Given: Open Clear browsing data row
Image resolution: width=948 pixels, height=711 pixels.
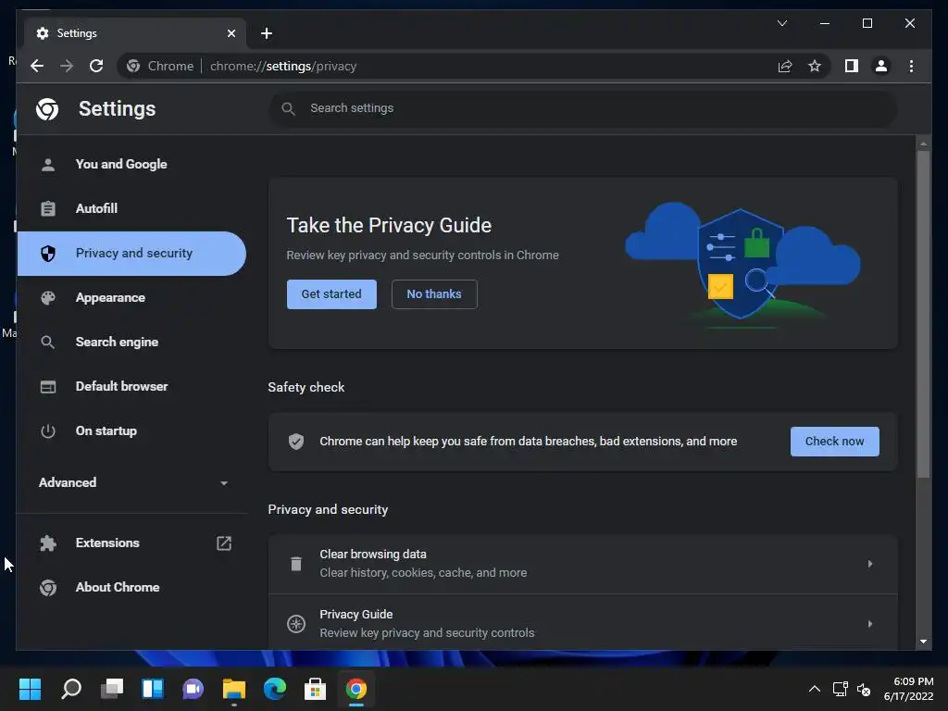Looking at the screenshot, I should (x=583, y=564).
